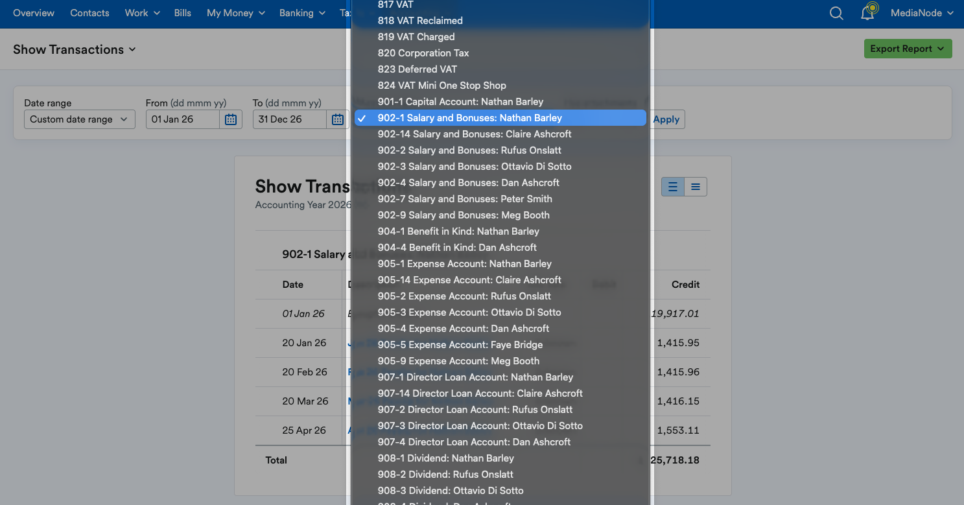964x505 pixels.
Task: Click the 25 Apr 26 date cell
Action: point(304,430)
